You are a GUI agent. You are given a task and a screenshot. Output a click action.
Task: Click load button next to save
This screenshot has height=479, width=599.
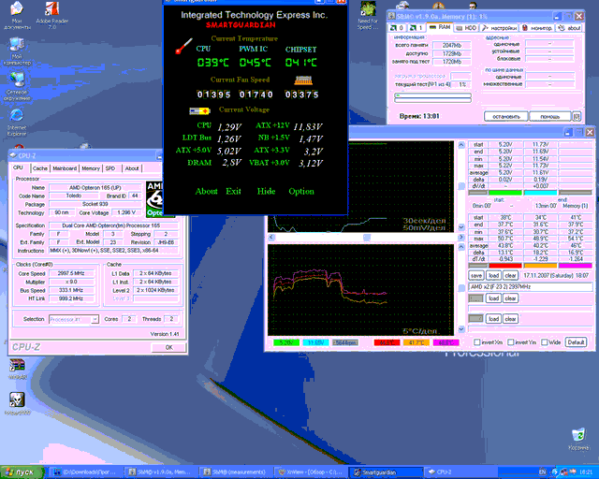pyautogui.click(x=493, y=275)
